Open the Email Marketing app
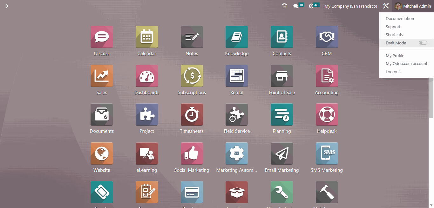The height and width of the screenshot is (208, 434). 281,153
